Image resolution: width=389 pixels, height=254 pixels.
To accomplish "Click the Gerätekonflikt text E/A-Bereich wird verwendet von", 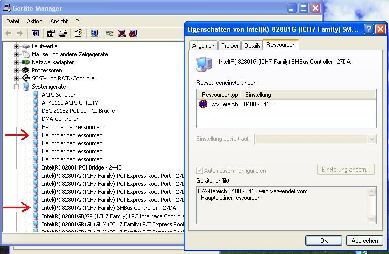I will [252, 191].
